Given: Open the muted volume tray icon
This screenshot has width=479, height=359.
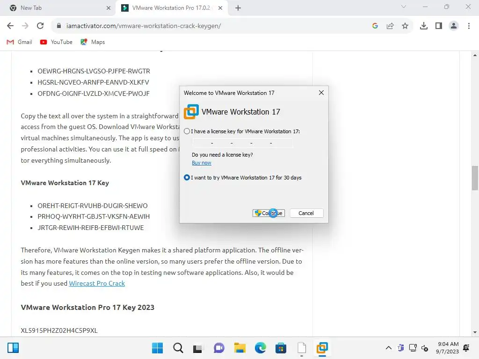Looking at the screenshot, I should pyautogui.click(x=425, y=348).
